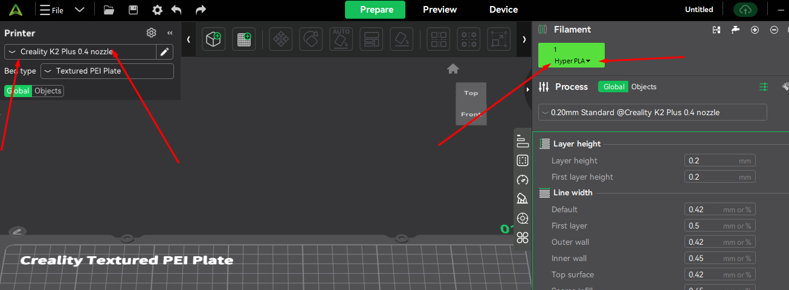Click the Save floppy disk icon
This screenshot has width=789, height=290.
[134, 10]
